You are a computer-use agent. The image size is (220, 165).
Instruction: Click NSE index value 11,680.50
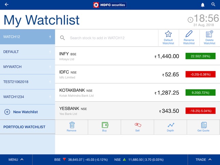(x=135, y=160)
